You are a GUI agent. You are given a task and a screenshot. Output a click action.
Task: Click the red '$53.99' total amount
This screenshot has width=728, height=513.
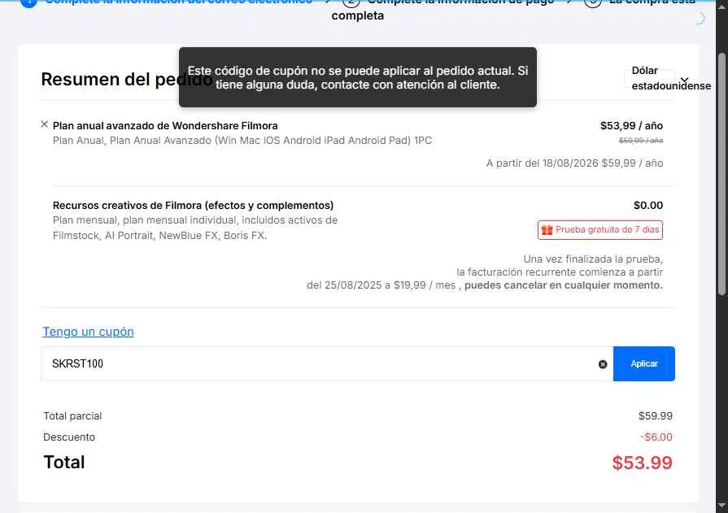pos(642,463)
